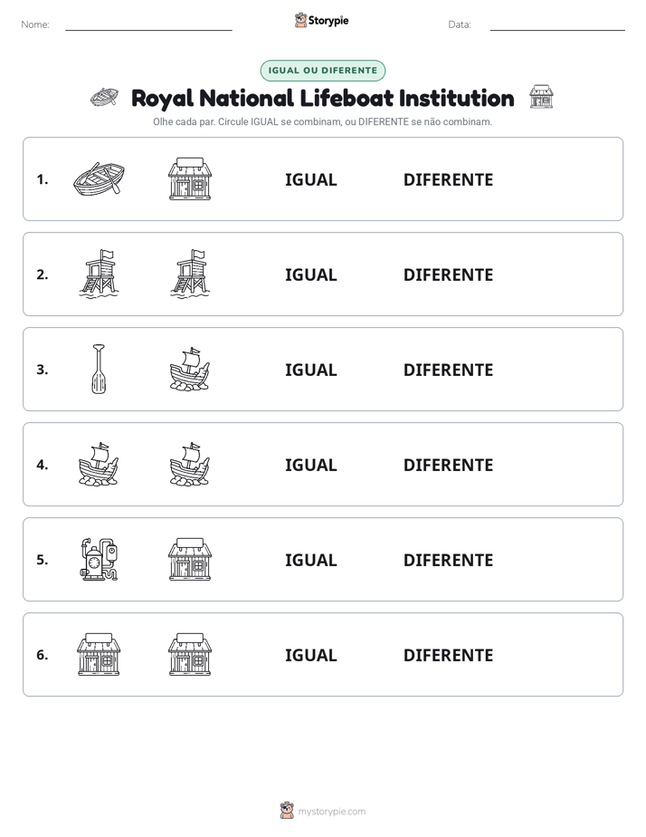646x837 pixels.
Task: Select the left shipwreck icon in row 4
Action: (x=99, y=464)
